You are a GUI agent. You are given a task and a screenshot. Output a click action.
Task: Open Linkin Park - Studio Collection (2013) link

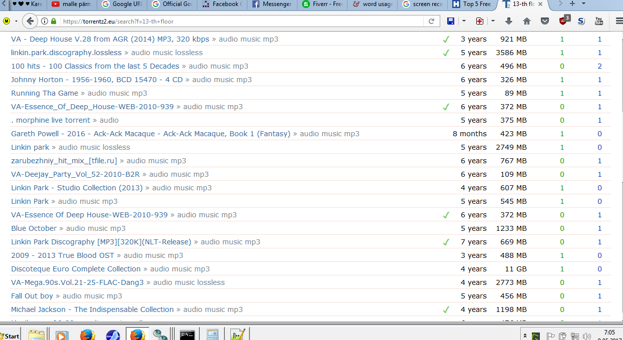(77, 188)
